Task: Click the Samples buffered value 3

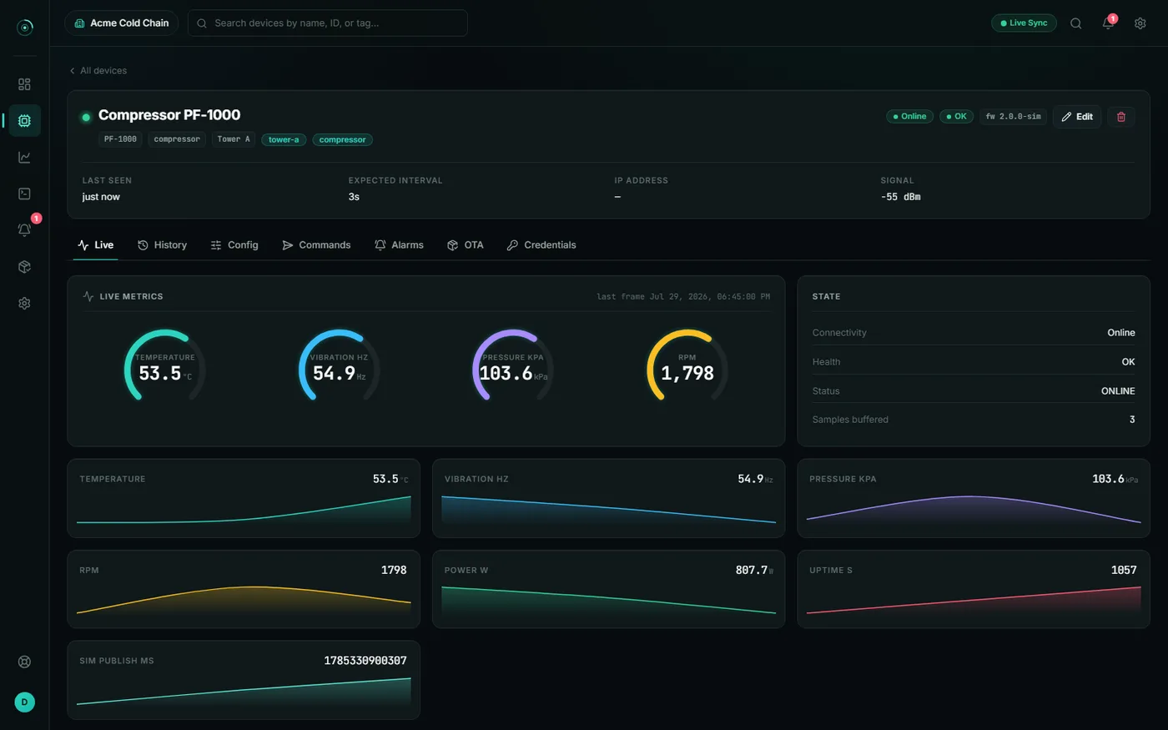Action: point(1132,420)
